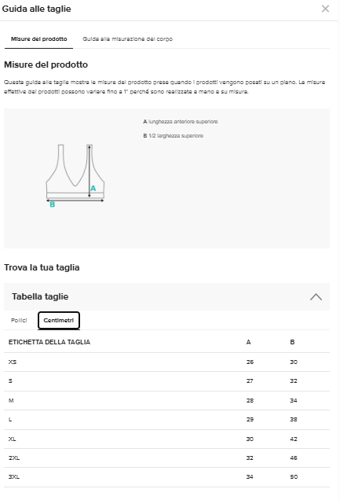The image size is (340, 500).
Task: Click the lunghezza anteriore superiore legend
Action: [181, 122]
